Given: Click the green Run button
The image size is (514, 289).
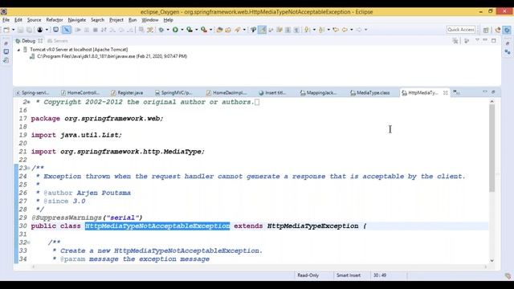Looking at the screenshot, I should 175,30.
